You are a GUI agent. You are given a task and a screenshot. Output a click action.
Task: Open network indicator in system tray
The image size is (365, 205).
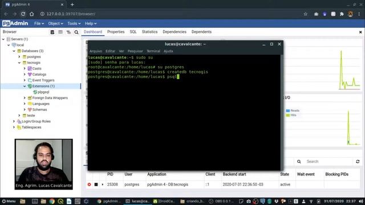coord(311,201)
